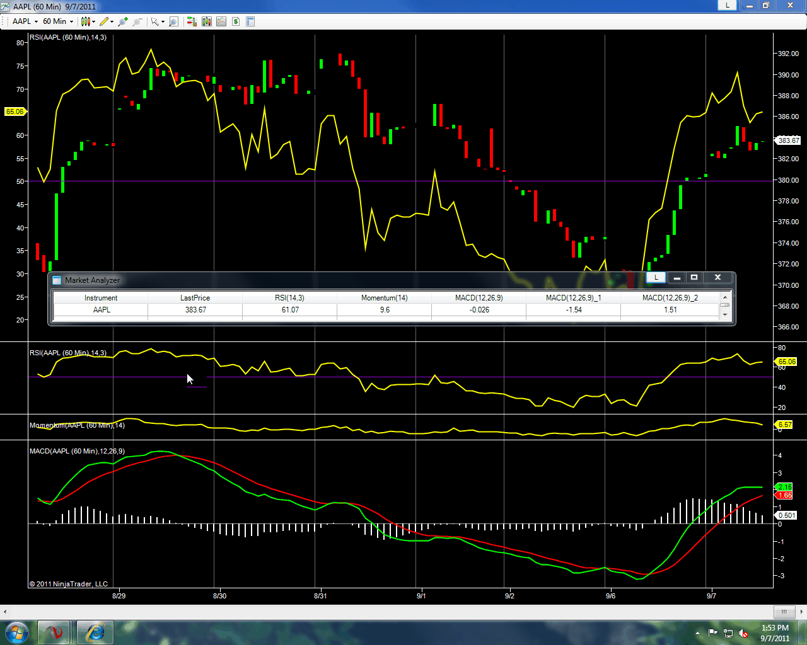Select the 9.6 Momentum cell
Image resolution: width=807 pixels, height=645 pixels.
[385, 310]
